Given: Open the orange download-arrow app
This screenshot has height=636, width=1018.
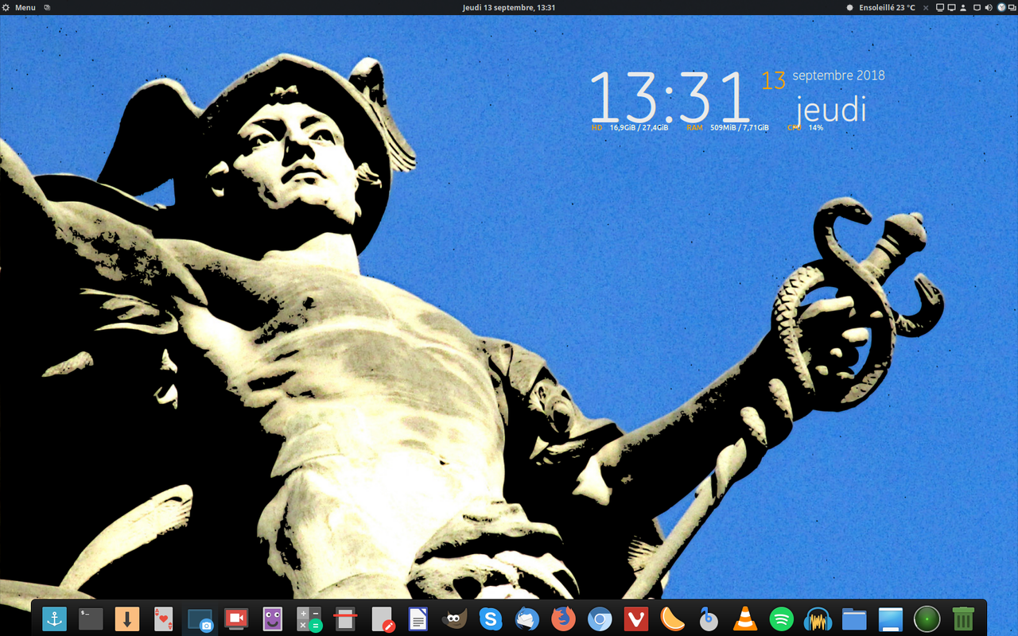Looking at the screenshot, I should (x=127, y=619).
